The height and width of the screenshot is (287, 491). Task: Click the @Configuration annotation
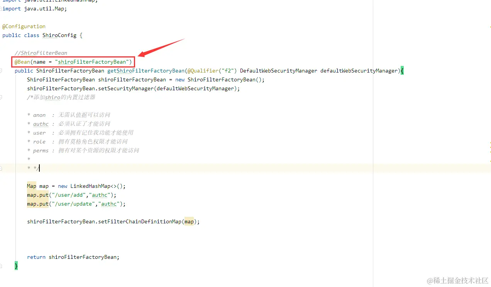coord(24,26)
